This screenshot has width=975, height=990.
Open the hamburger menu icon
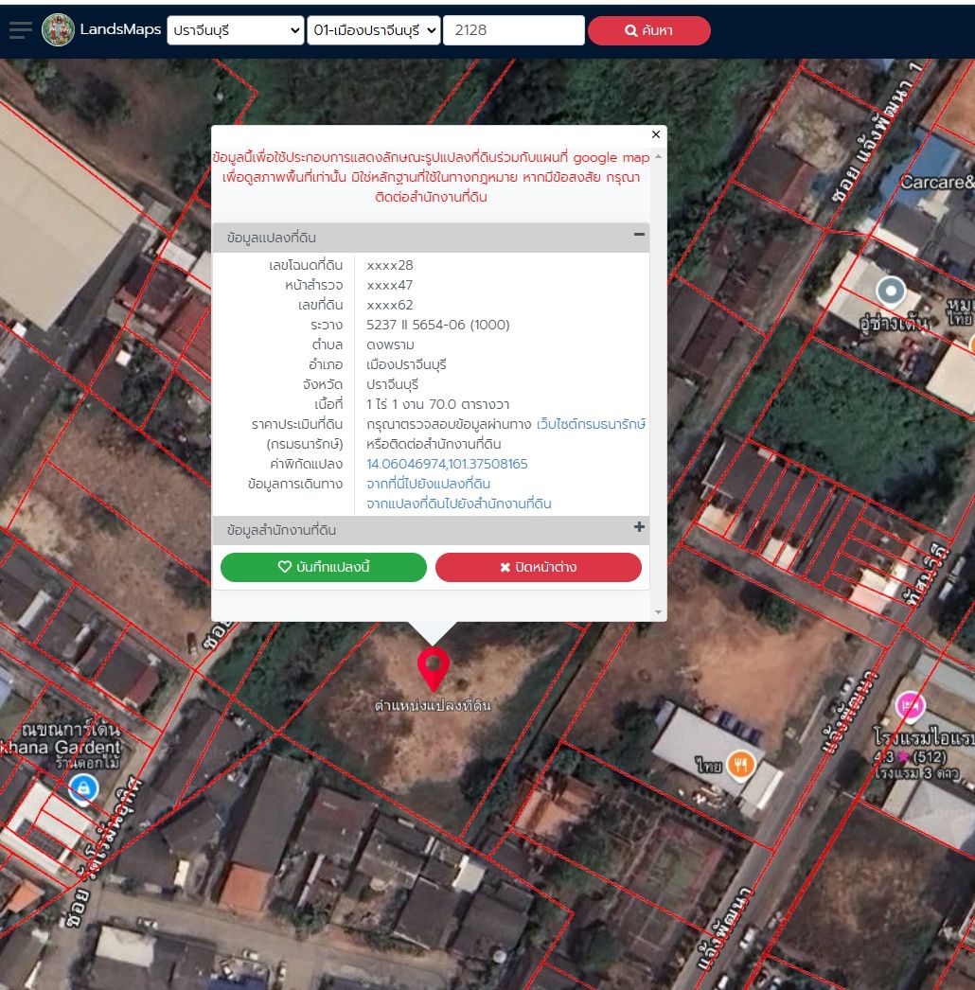pyautogui.click(x=20, y=29)
